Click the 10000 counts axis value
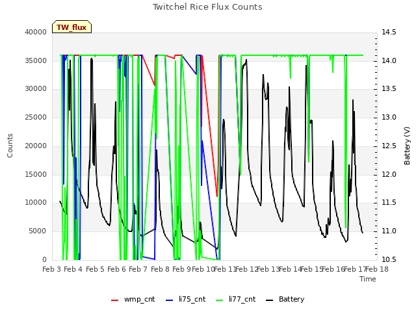Image resolution: width=416 pixels, height=312 pixels. pyautogui.click(x=36, y=203)
